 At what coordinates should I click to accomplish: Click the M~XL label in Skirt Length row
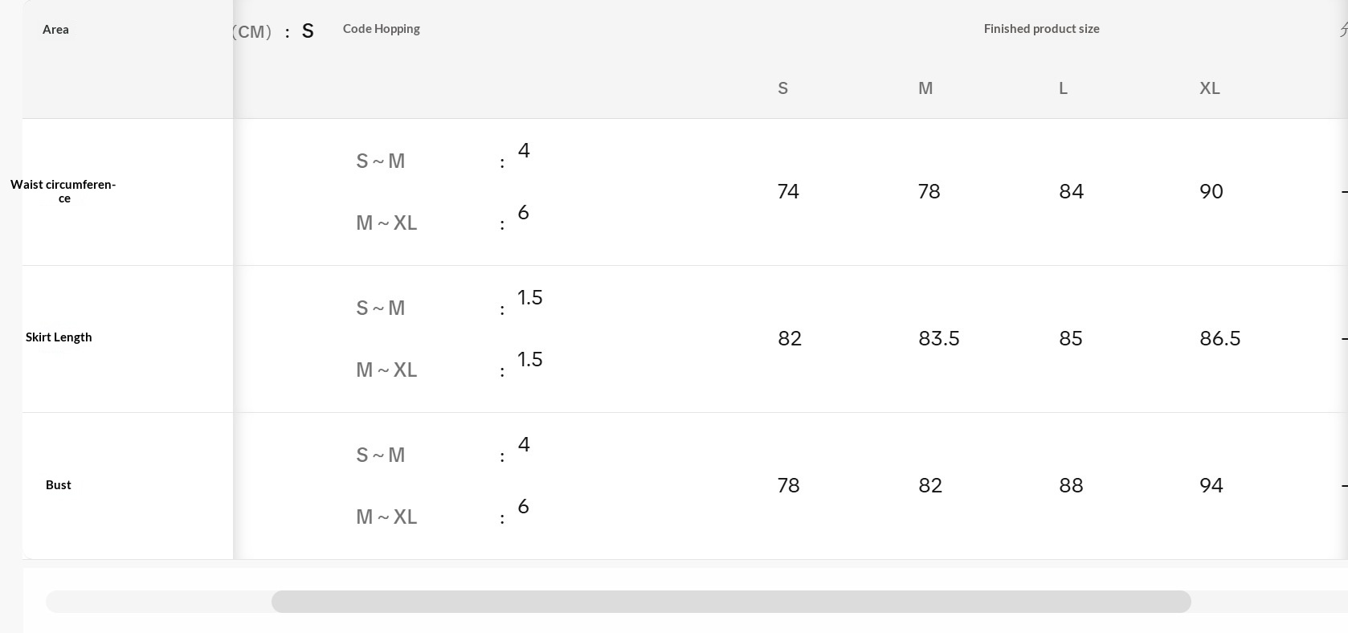pyautogui.click(x=386, y=370)
